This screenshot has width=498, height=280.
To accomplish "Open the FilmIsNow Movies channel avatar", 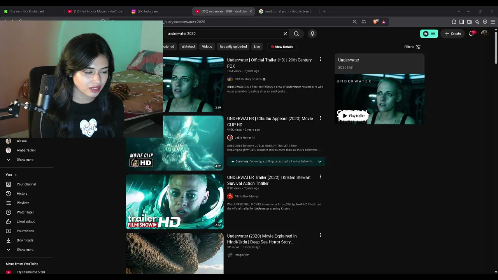I will click(x=230, y=196).
